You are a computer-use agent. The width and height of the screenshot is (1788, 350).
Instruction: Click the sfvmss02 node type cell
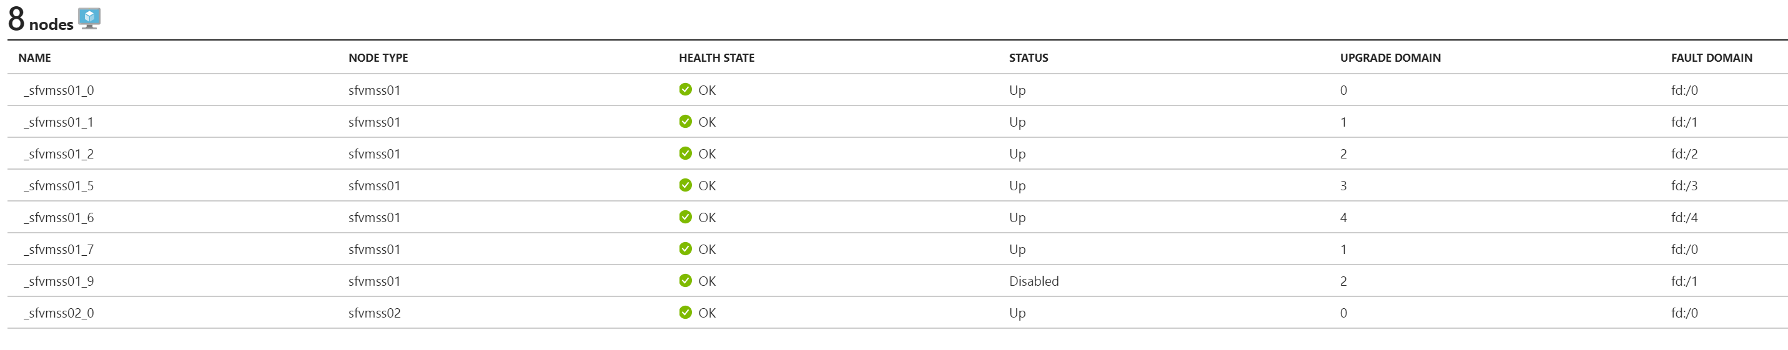(374, 313)
